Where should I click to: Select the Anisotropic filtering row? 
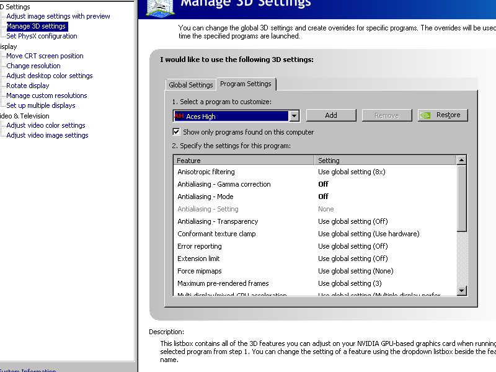click(x=315, y=172)
